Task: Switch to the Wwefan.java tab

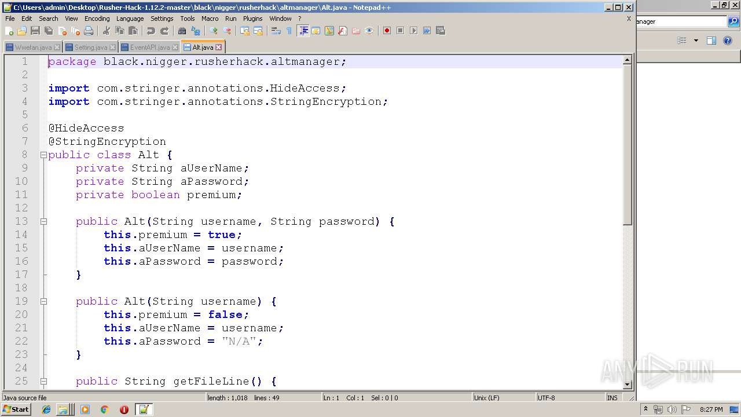Action: 33,47
